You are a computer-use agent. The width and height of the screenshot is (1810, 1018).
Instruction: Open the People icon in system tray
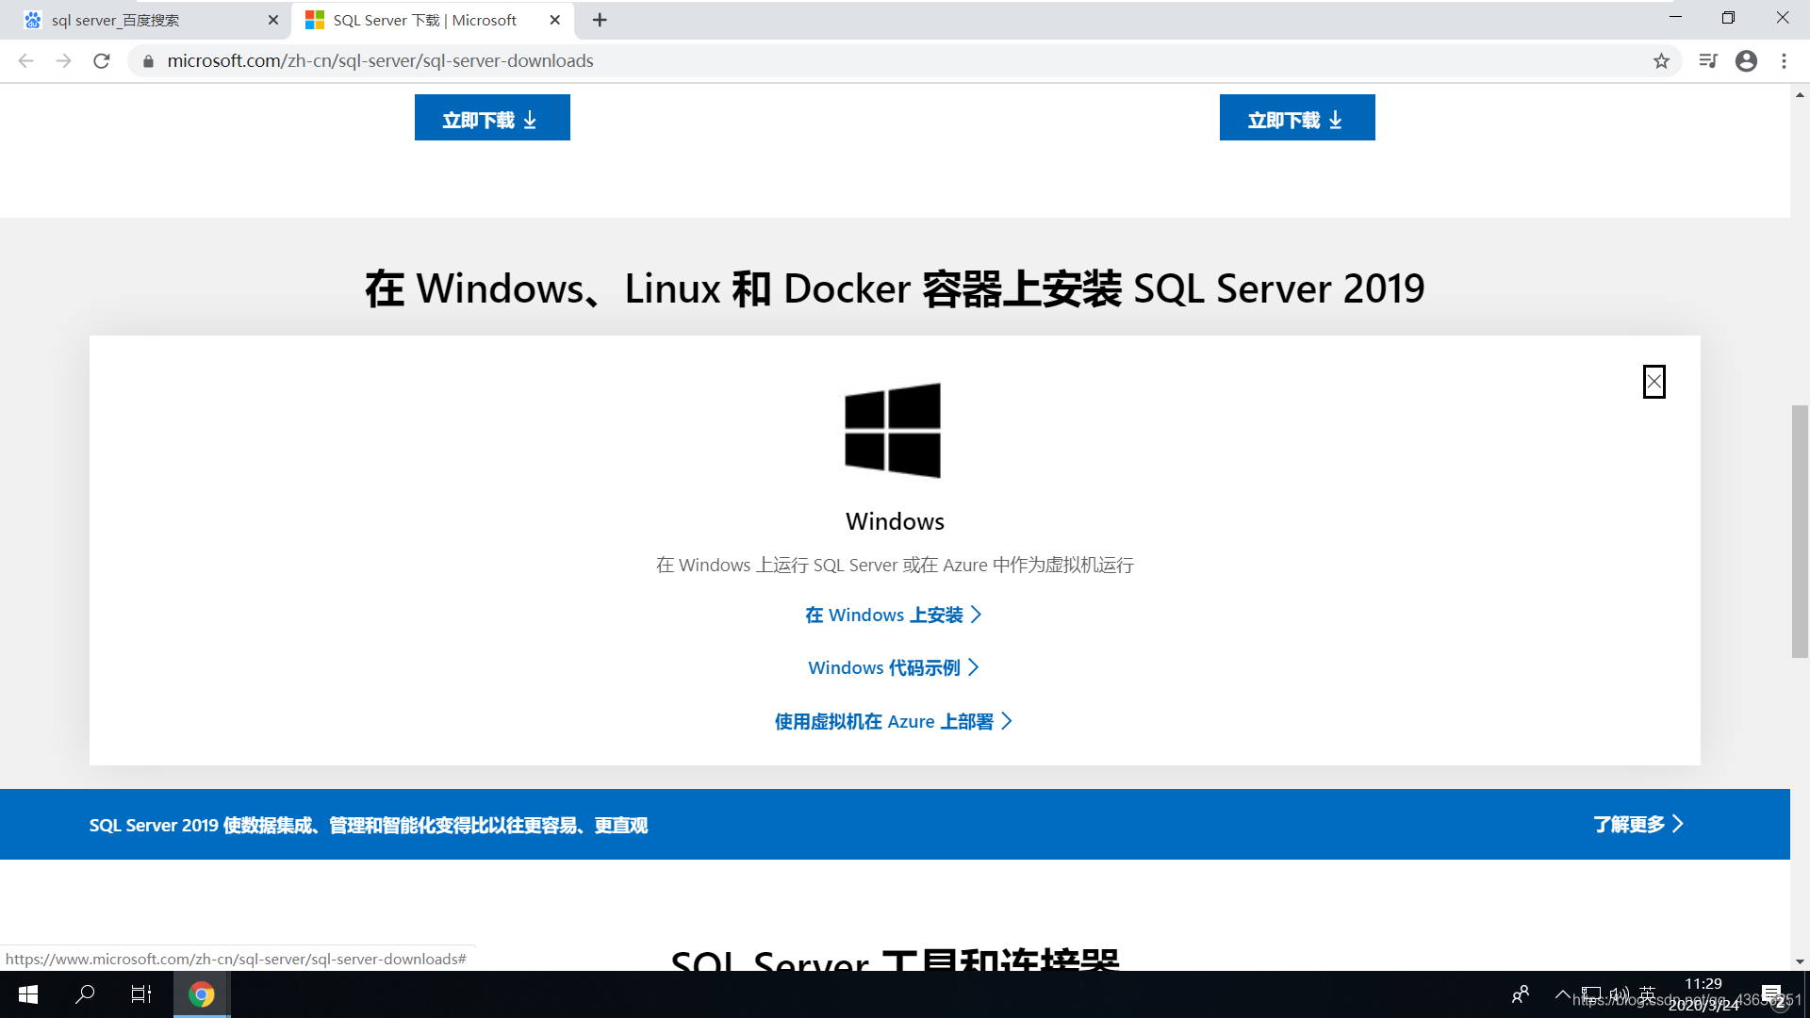(1521, 994)
